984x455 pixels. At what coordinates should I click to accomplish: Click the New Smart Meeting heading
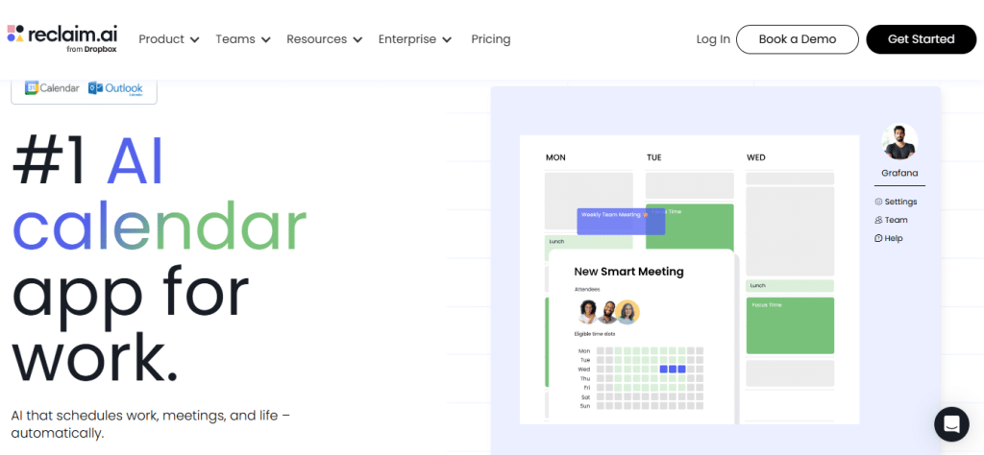point(628,272)
